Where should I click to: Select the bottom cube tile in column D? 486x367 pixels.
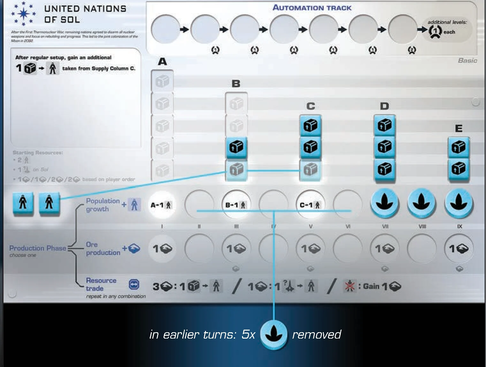384,169
